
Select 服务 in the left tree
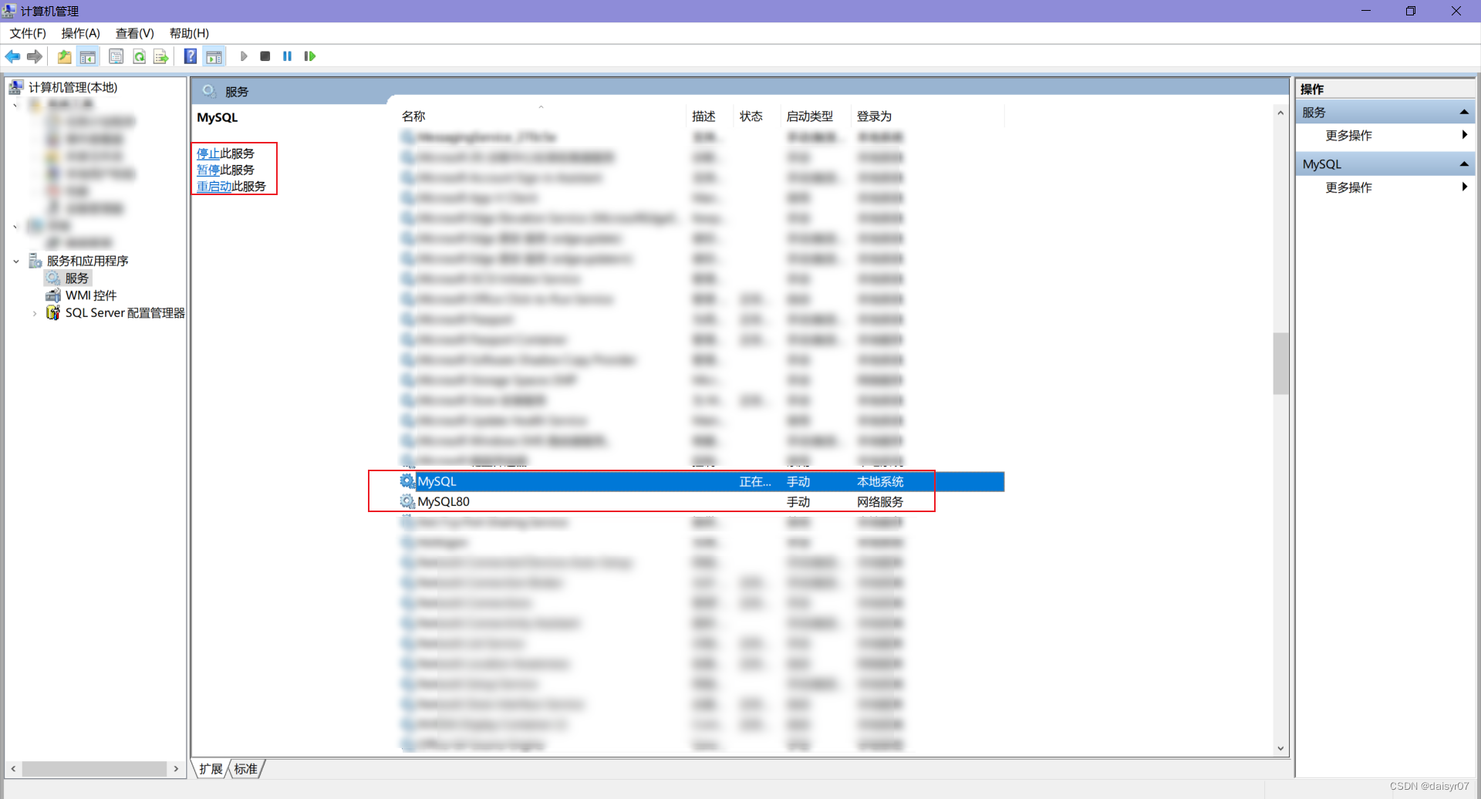point(76,278)
